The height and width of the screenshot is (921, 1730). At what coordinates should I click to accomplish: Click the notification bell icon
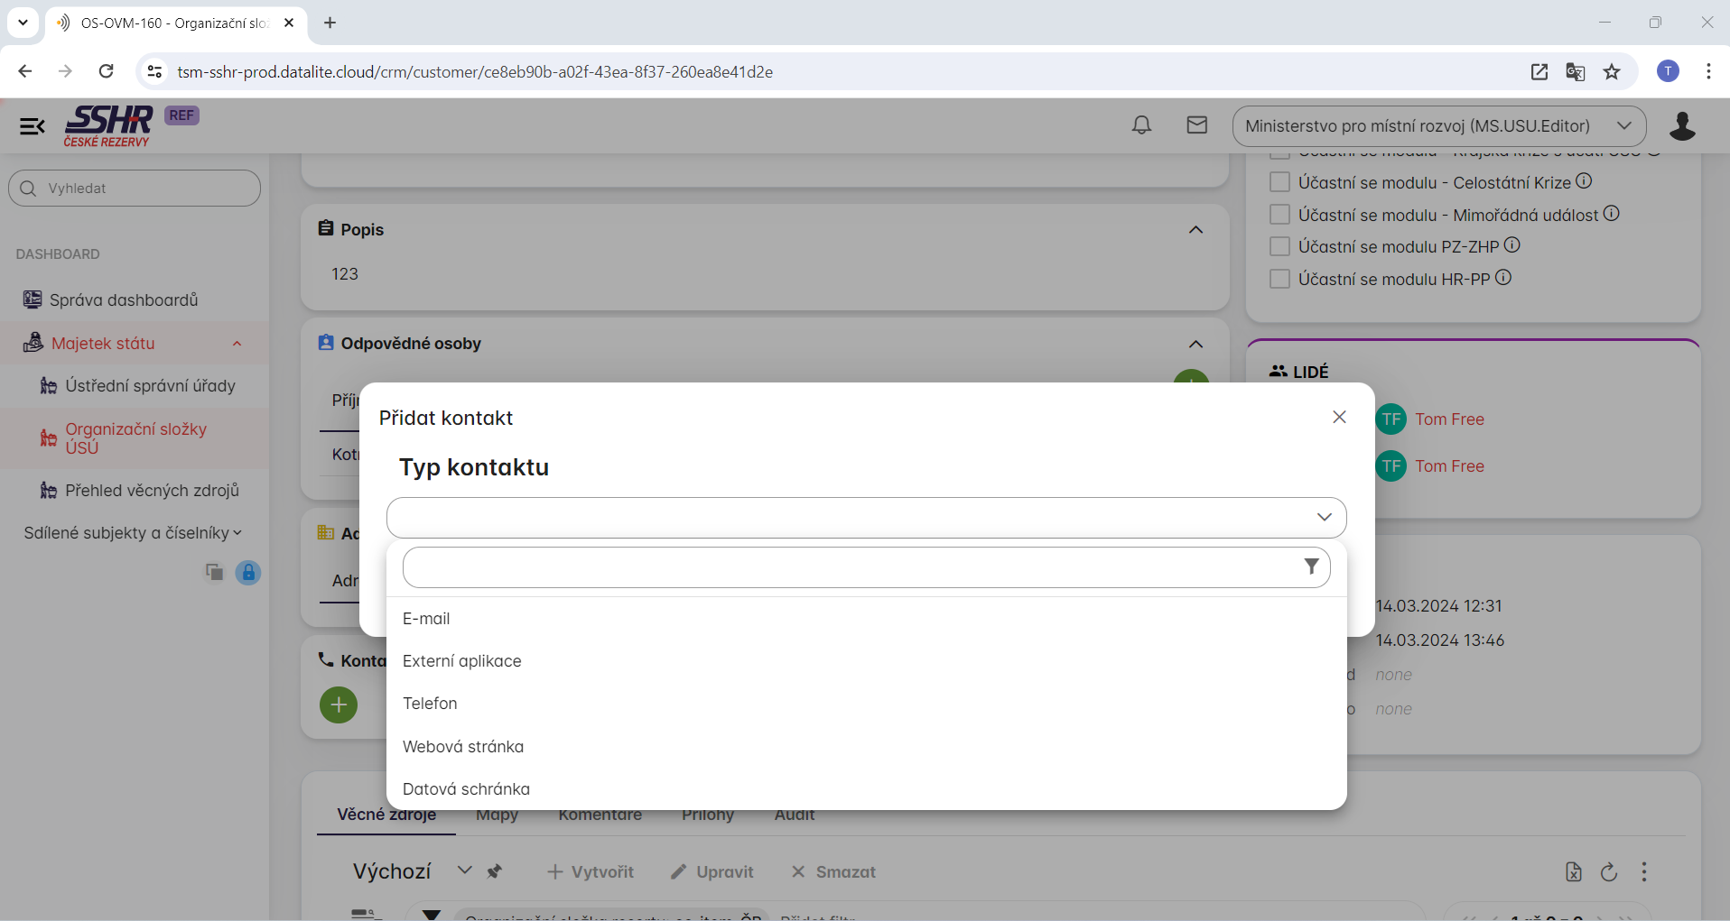(1141, 125)
